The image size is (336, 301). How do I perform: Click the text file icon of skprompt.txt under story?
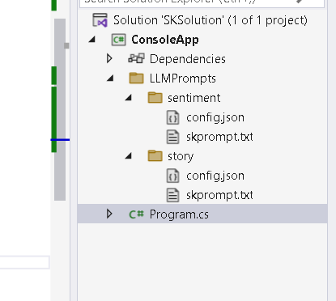pyautogui.click(x=172, y=195)
